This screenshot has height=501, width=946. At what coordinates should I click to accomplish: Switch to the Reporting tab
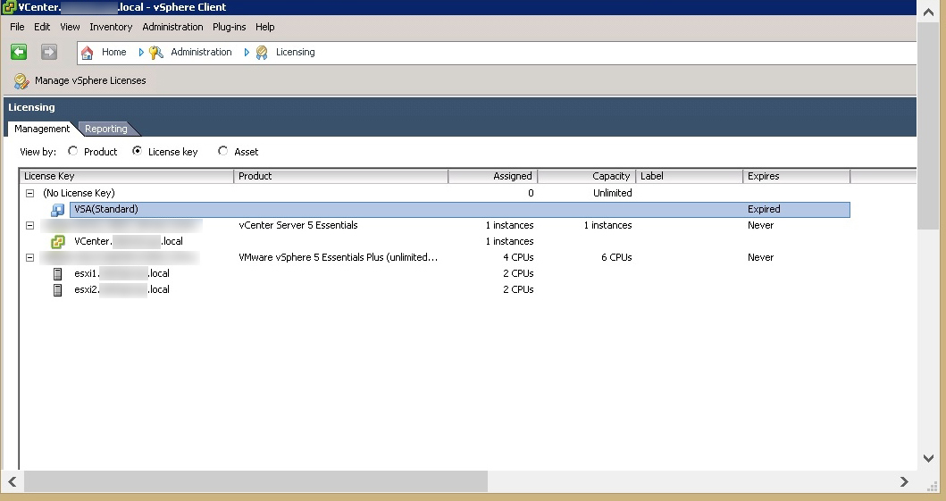[106, 129]
